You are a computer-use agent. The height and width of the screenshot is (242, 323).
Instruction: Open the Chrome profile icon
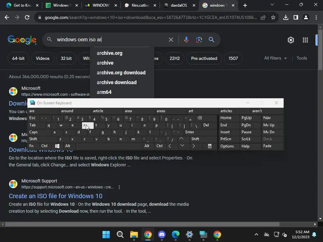[x=306, y=18]
